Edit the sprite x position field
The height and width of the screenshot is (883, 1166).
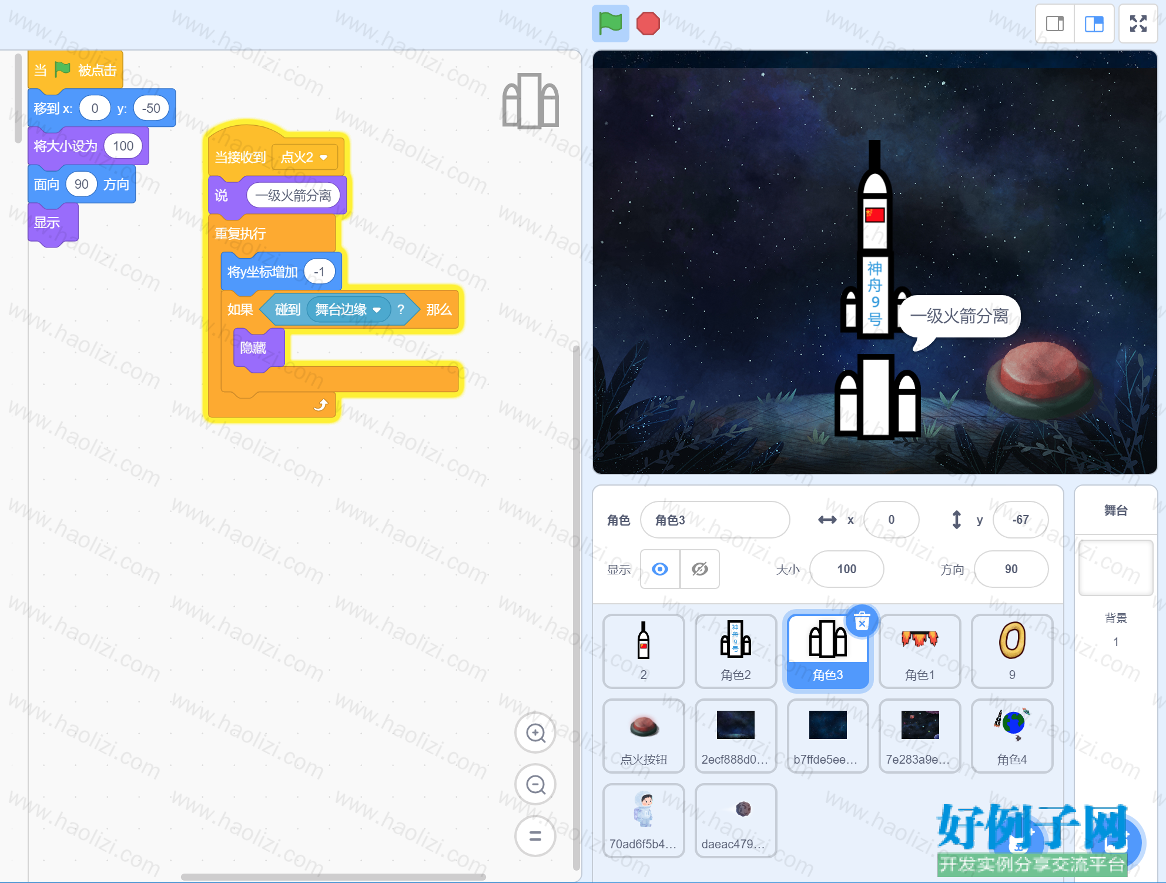891,520
